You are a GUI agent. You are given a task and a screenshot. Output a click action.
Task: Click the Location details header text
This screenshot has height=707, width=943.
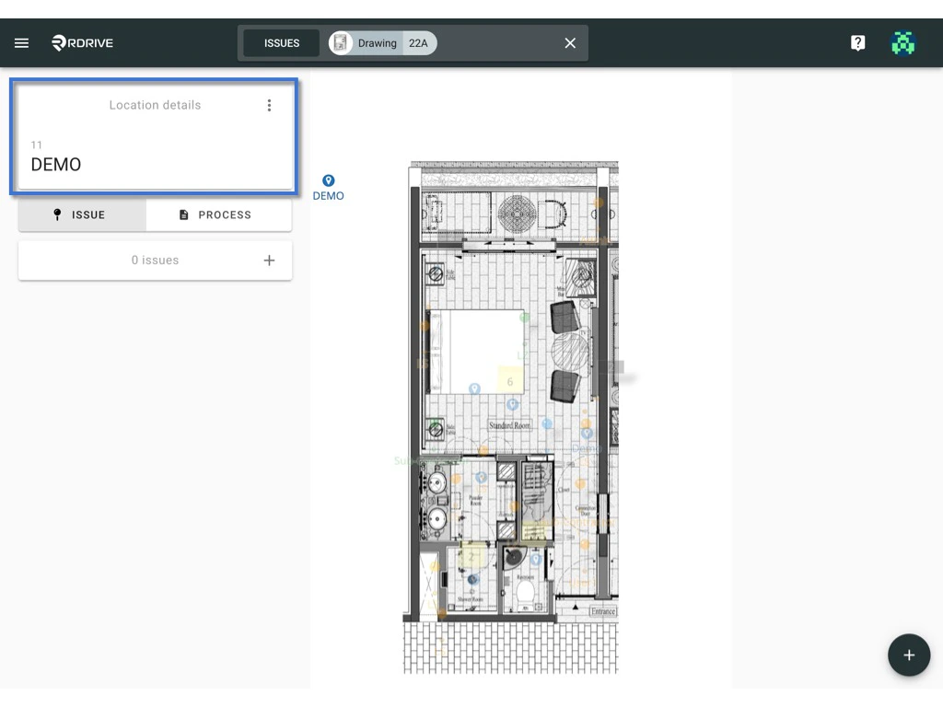[155, 105]
